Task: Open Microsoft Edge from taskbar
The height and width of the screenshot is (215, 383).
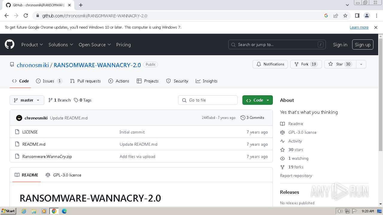Action: [64, 211]
